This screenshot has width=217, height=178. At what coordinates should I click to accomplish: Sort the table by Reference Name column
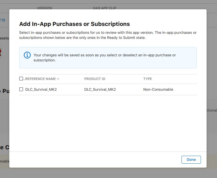coord(41,79)
